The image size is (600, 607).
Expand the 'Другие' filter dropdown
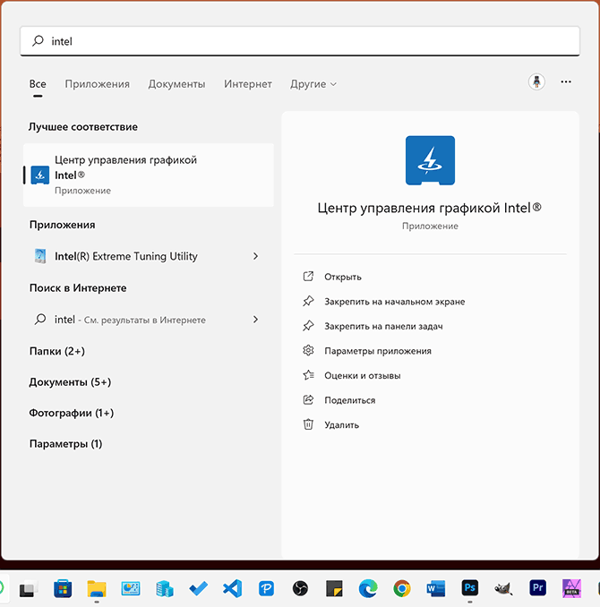313,84
